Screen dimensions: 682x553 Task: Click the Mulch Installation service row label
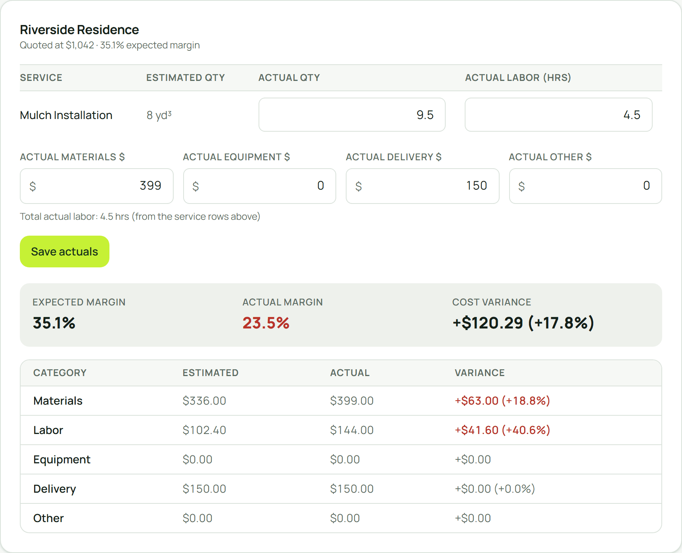click(66, 115)
